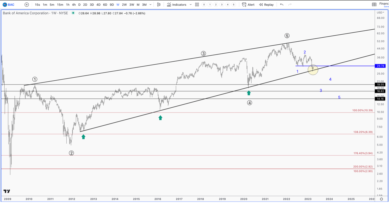Expand favorite indicators dropdown arrow
This screenshot has width=389, height=203.
(x=190, y=5)
